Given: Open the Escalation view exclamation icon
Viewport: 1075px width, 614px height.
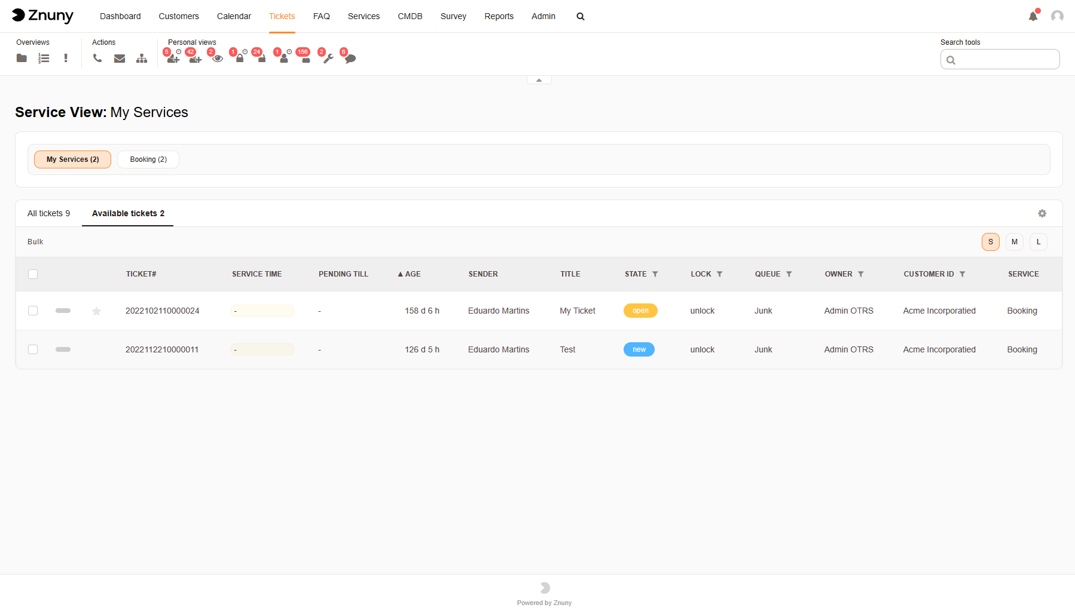Looking at the screenshot, I should 66,58.
